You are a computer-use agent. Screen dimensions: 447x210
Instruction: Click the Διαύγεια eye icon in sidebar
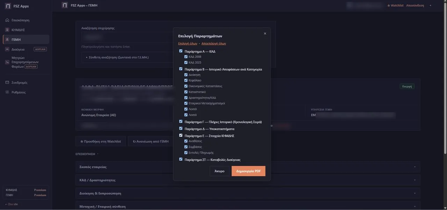pyautogui.click(x=7, y=49)
